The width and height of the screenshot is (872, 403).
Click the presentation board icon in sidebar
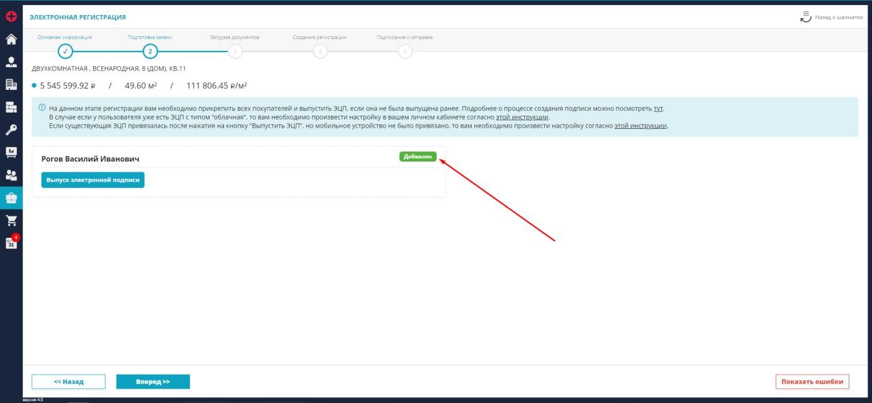(x=11, y=152)
